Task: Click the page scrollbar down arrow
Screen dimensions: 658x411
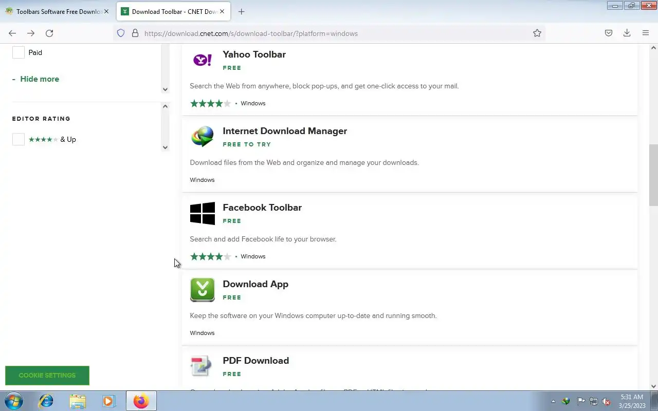Action: [x=653, y=386]
